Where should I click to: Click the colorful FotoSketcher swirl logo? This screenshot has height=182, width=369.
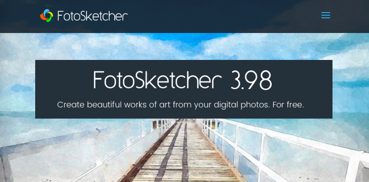pos(47,16)
